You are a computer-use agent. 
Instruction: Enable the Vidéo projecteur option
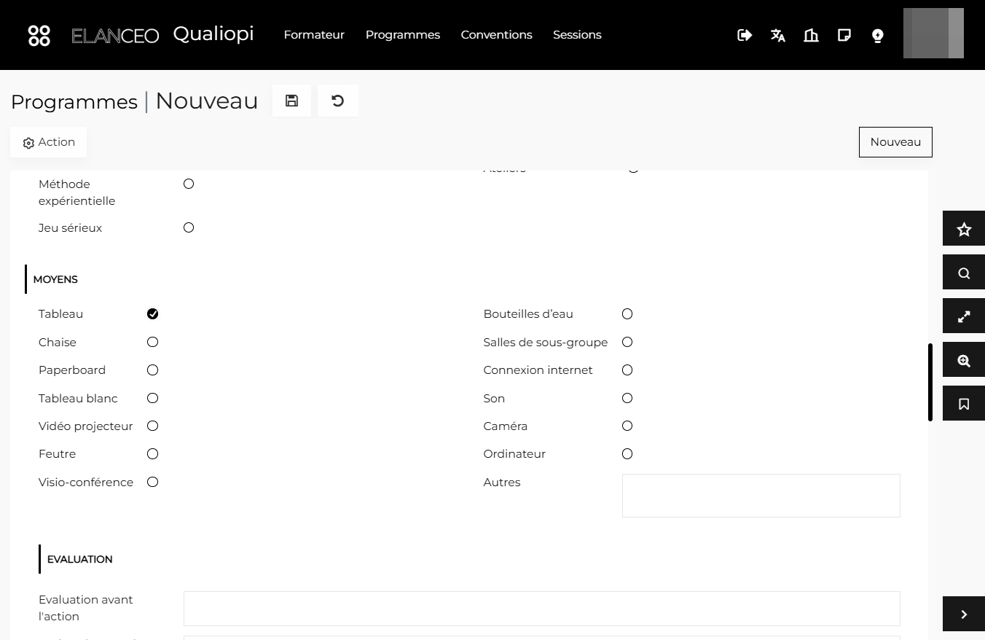[x=152, y=426]
